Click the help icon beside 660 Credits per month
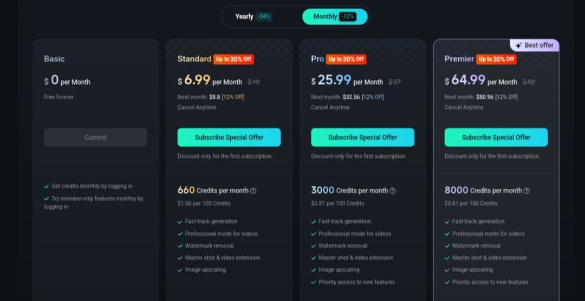The width and height of the screenshot is (585, 301). point(253,191)
